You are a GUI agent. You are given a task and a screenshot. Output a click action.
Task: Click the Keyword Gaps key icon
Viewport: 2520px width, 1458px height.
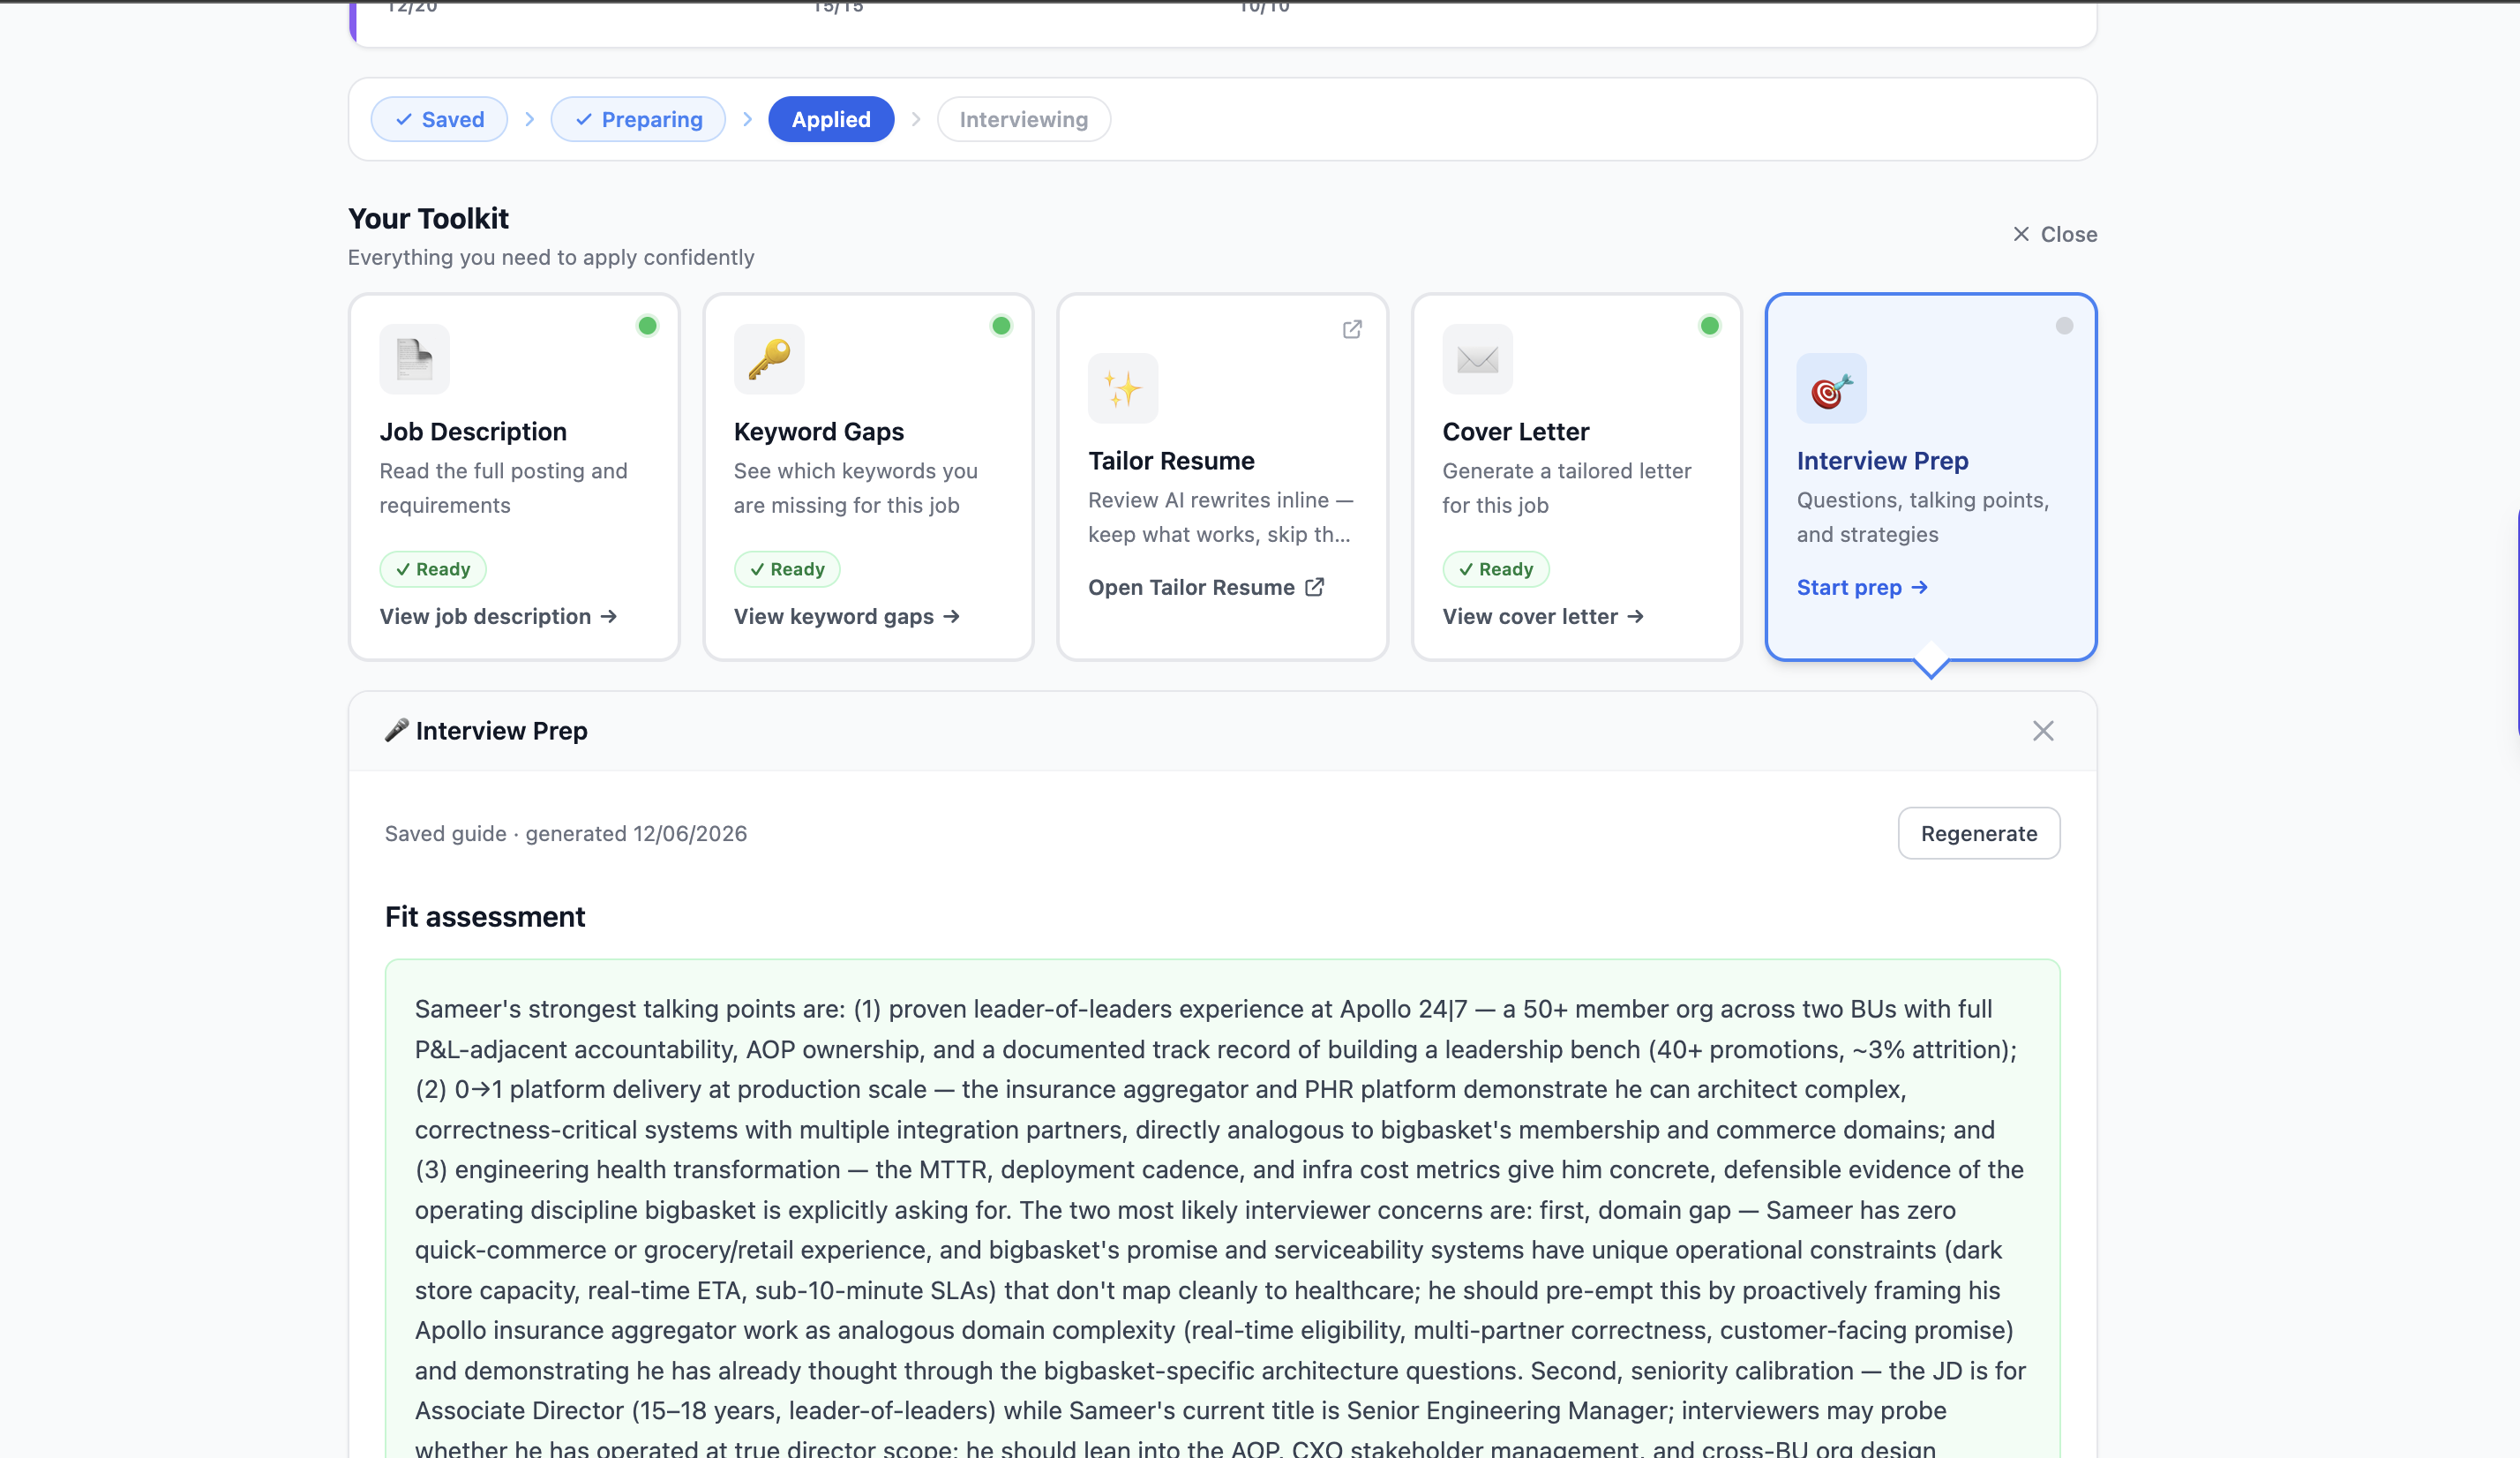coord(769,359)
